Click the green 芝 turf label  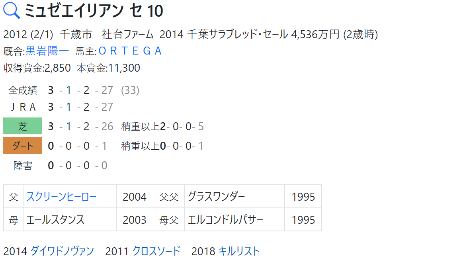point(23,126)
